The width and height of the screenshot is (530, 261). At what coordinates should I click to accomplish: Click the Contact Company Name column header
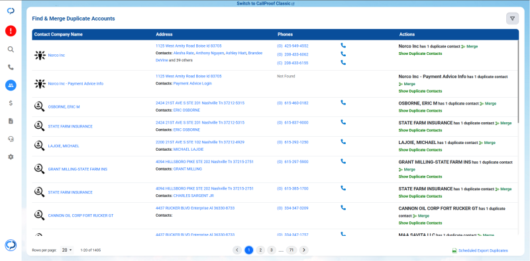[x=58, y=34]
